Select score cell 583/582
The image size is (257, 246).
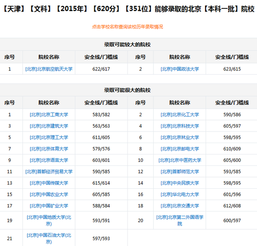[101, 115]
